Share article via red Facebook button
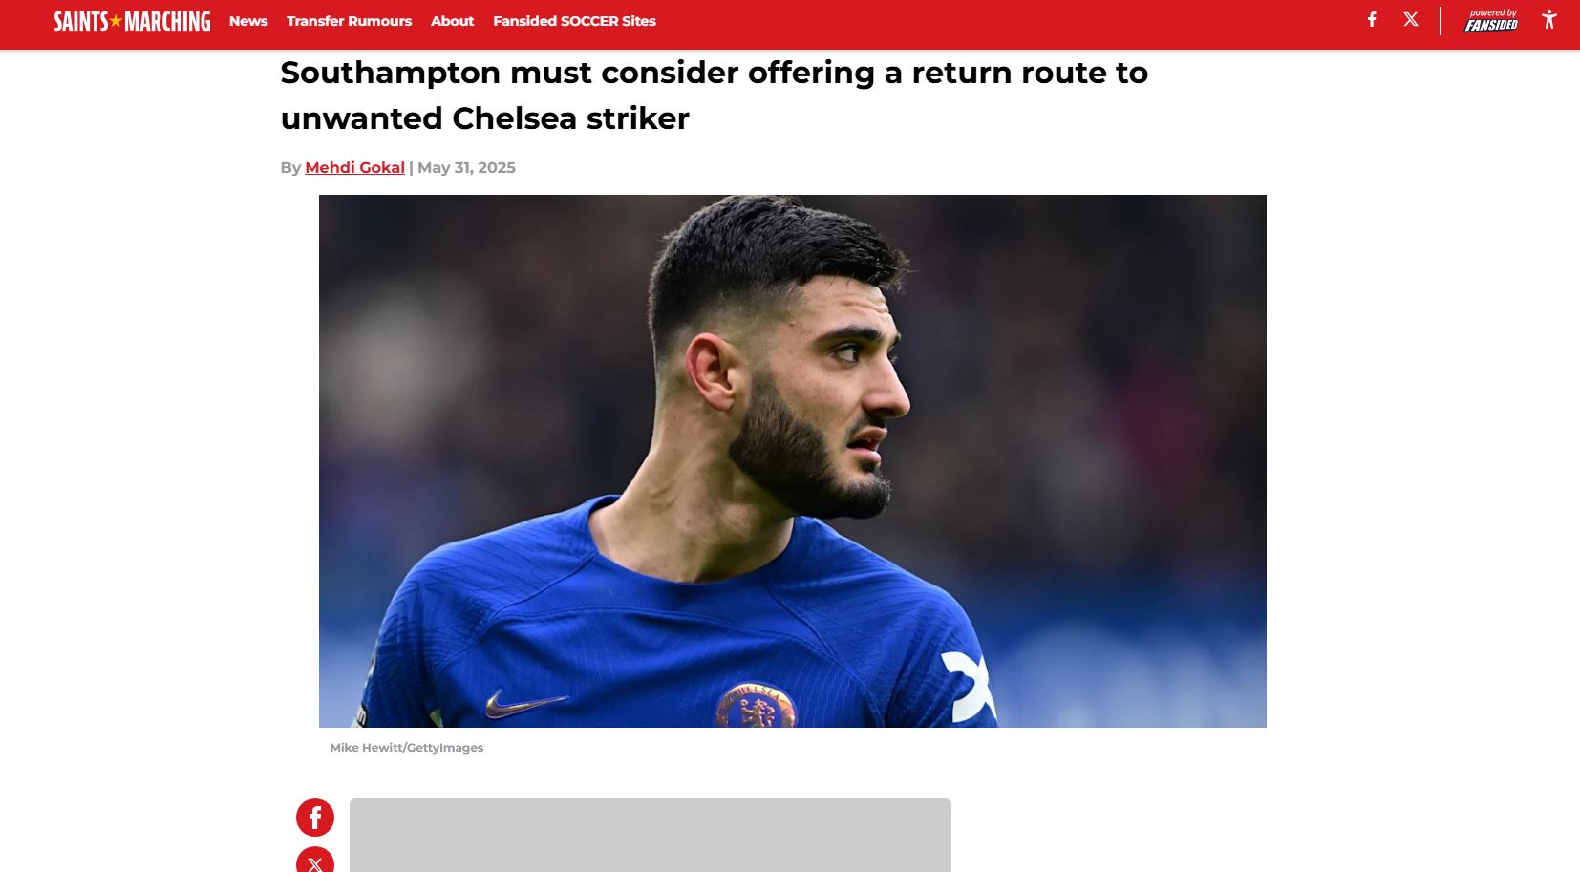 pyautogui.click(x=315, y=818)
